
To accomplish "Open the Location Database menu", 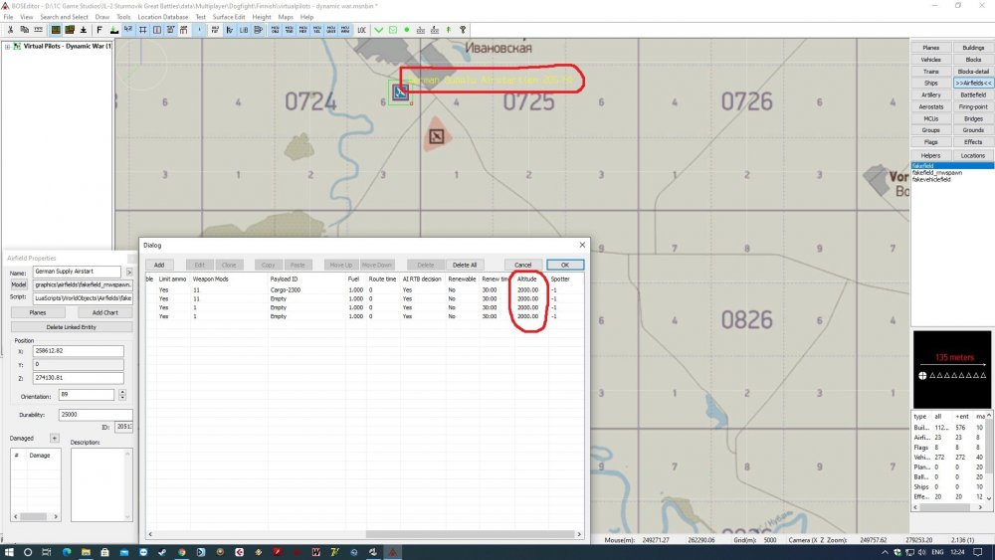I will click(162, 17).
